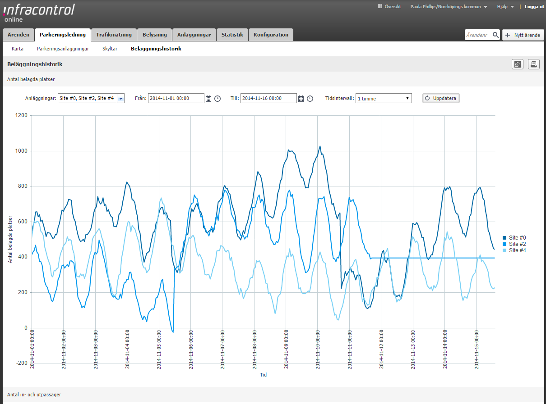Click the Tid axis title
546x404 pixels.
point(264,375)
